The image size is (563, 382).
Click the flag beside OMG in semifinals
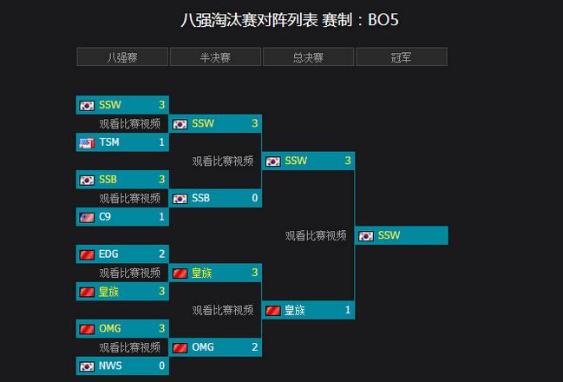click(180, 347)
